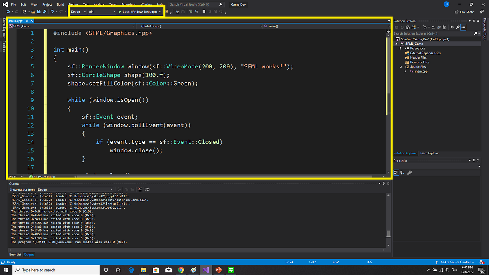Open the main() member dropdown
Screen dimensions: 489x275
327,26
